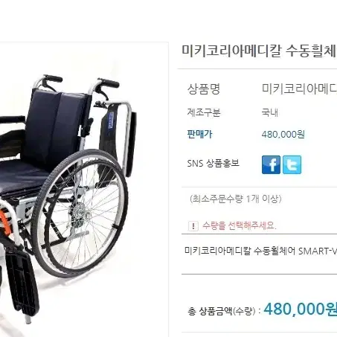Click the 판매가 label
This screenshot has width=337, height=337.
[x=199, y=134]
